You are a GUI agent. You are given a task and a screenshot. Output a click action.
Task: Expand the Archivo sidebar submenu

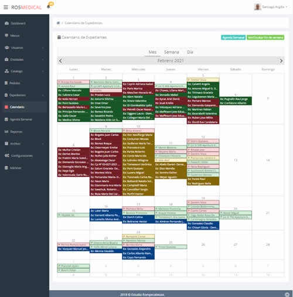click(x=25, y=144)
